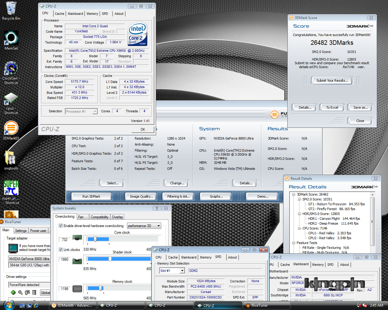Open Memory tab in Mainboard CPU-Z window

pos(318,265)
